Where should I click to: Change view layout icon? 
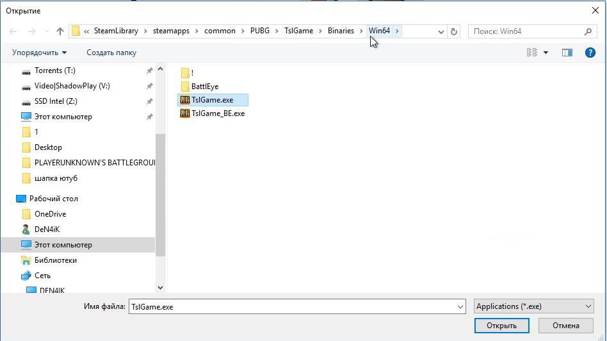[532, 53]
